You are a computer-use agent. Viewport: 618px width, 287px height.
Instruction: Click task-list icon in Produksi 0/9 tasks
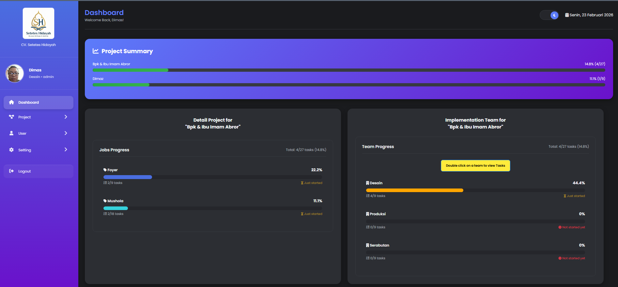[368, 227]
